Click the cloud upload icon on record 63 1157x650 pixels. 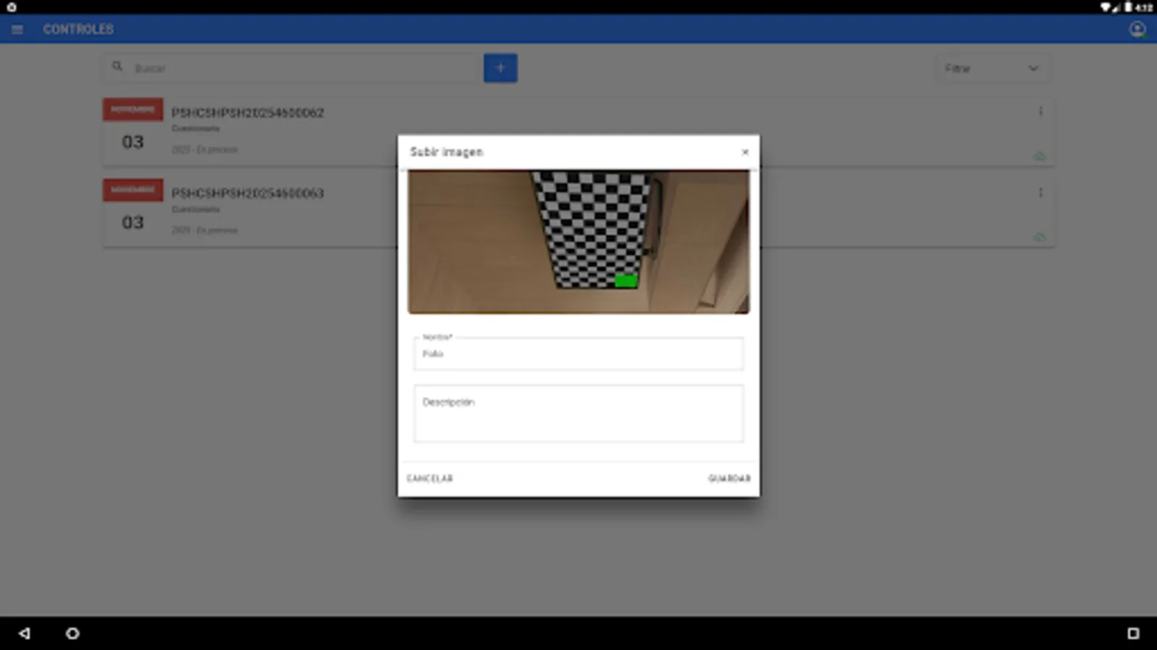coord(1039,237)
